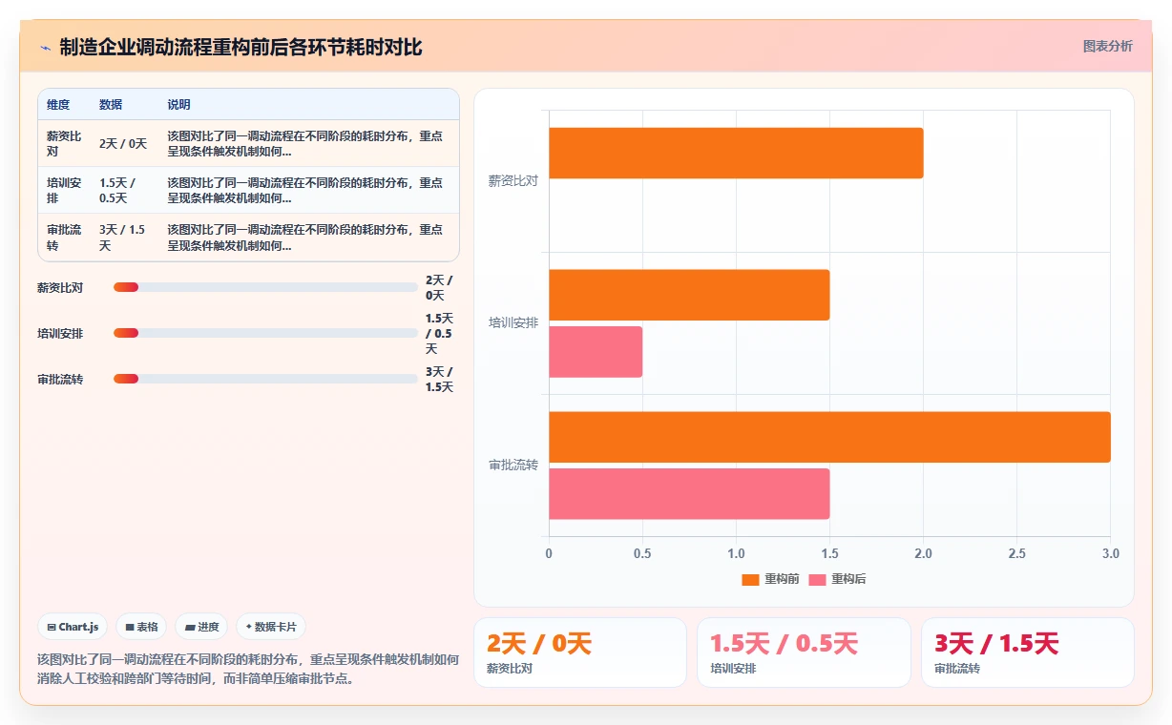The image size is (1172, 725).
Task: Toggle the 重构前 legend item
Action: pos(770,579)
